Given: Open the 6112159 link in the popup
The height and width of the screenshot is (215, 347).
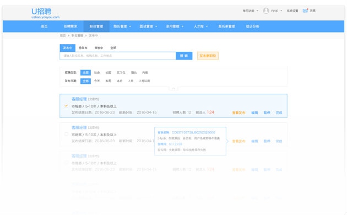Looking at the screenshot, I should [176, 144].
